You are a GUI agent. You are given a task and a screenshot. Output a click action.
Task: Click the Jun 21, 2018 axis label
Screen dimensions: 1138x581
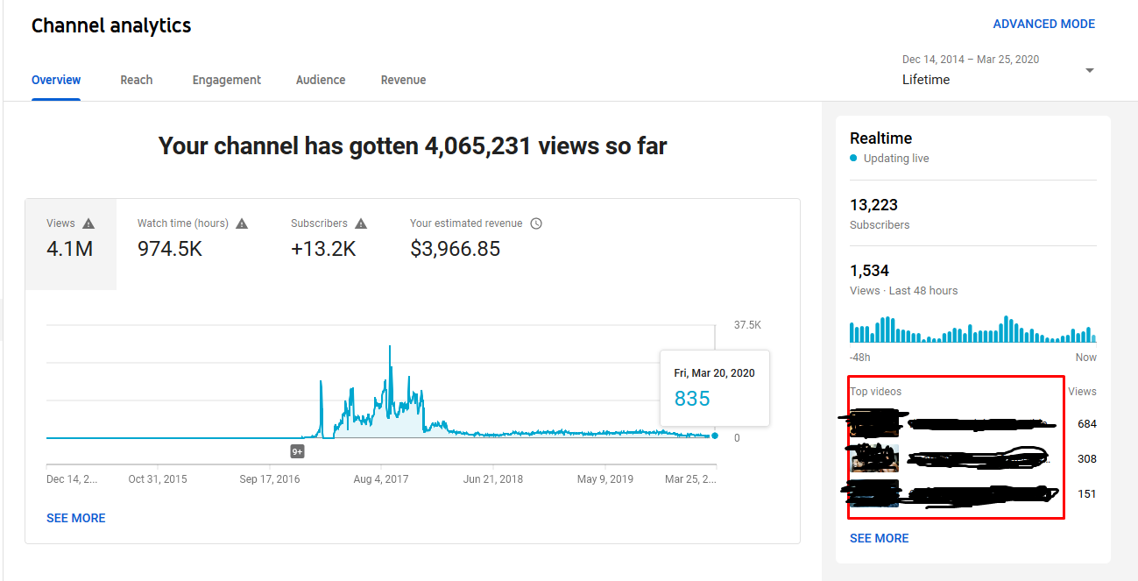pyautogui.click(x=493, y=479)
